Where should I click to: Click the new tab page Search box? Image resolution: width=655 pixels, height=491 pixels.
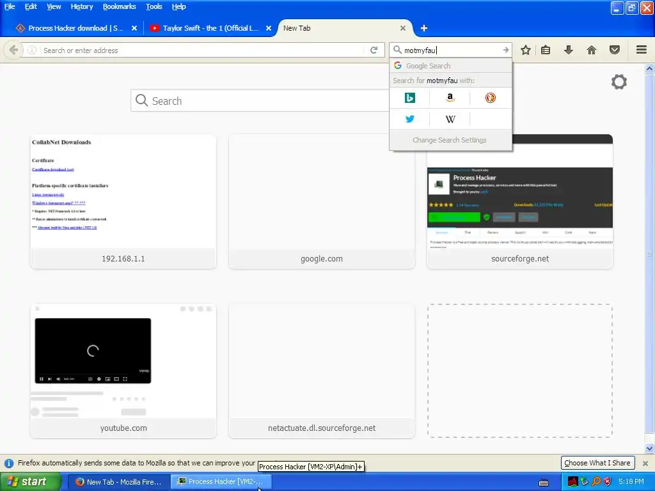(260, 100)
